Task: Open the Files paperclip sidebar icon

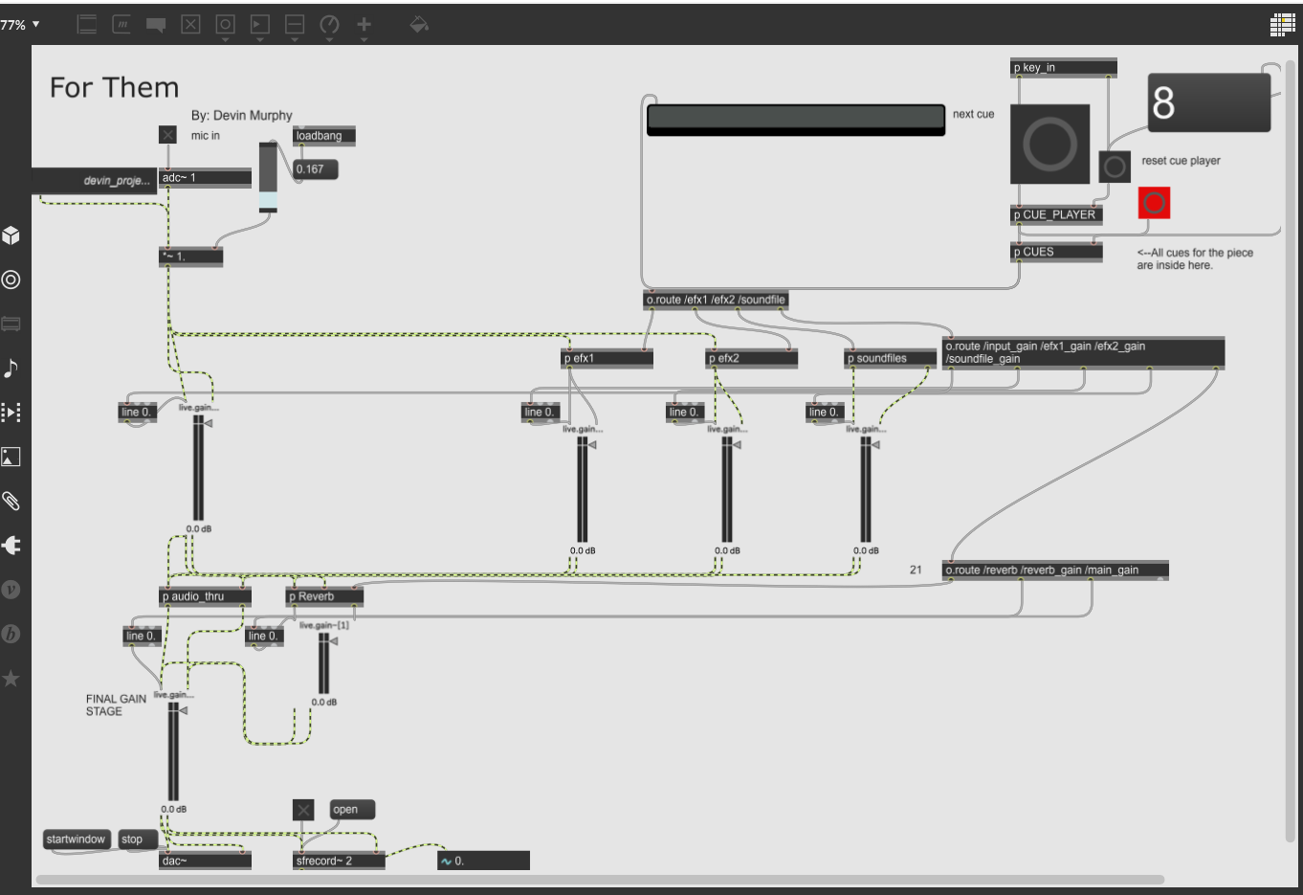Action: point(11,501)
